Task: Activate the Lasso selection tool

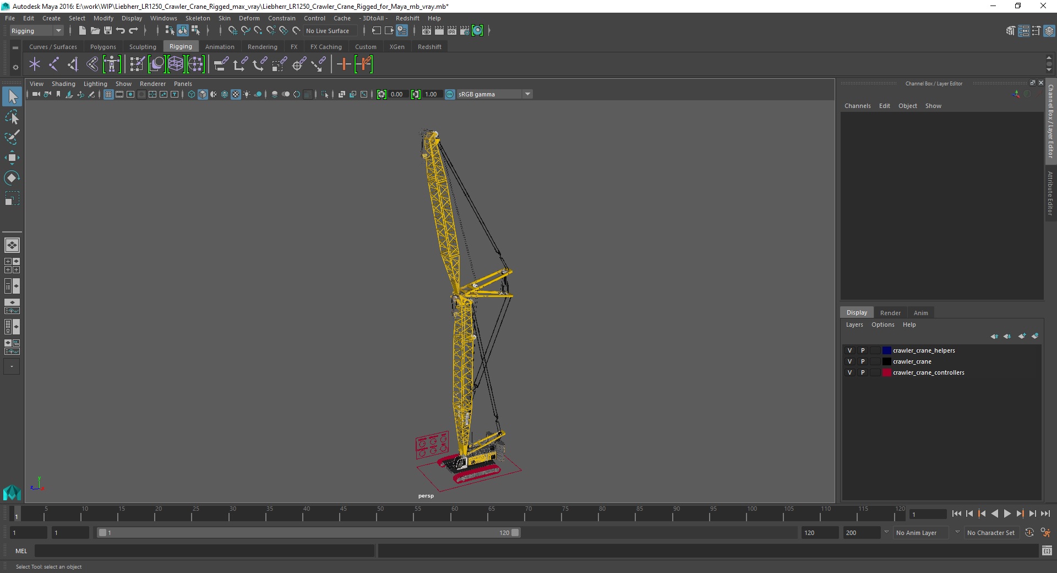Action: coord(12,117)
